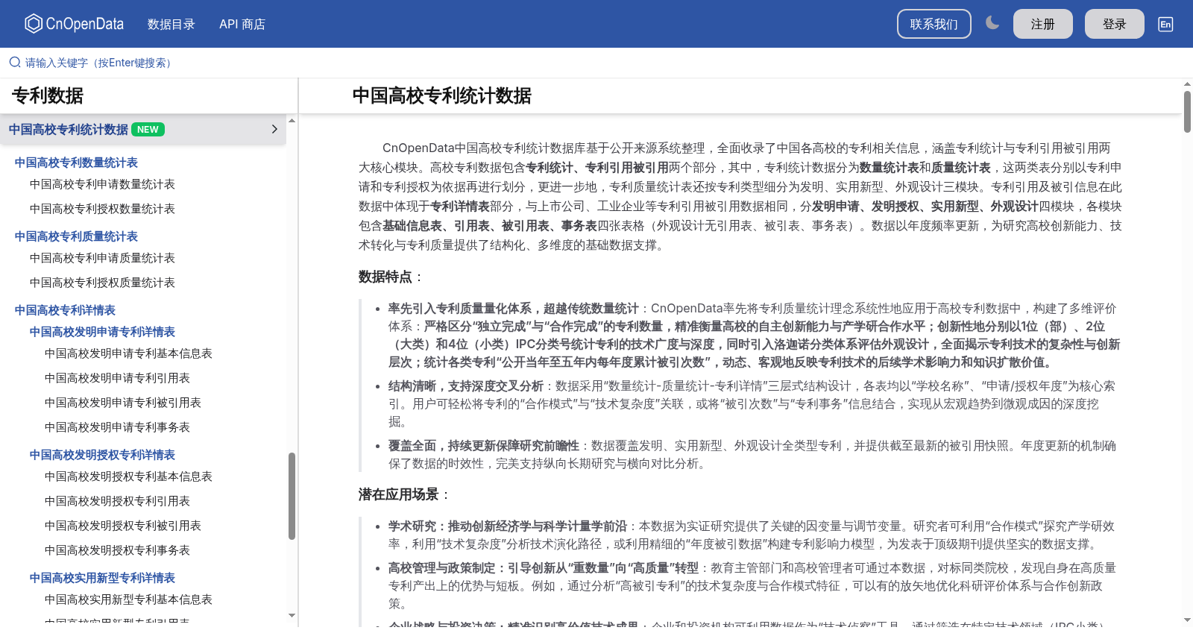Select 中国高校发明申请专利引用表

click(117, 378)
